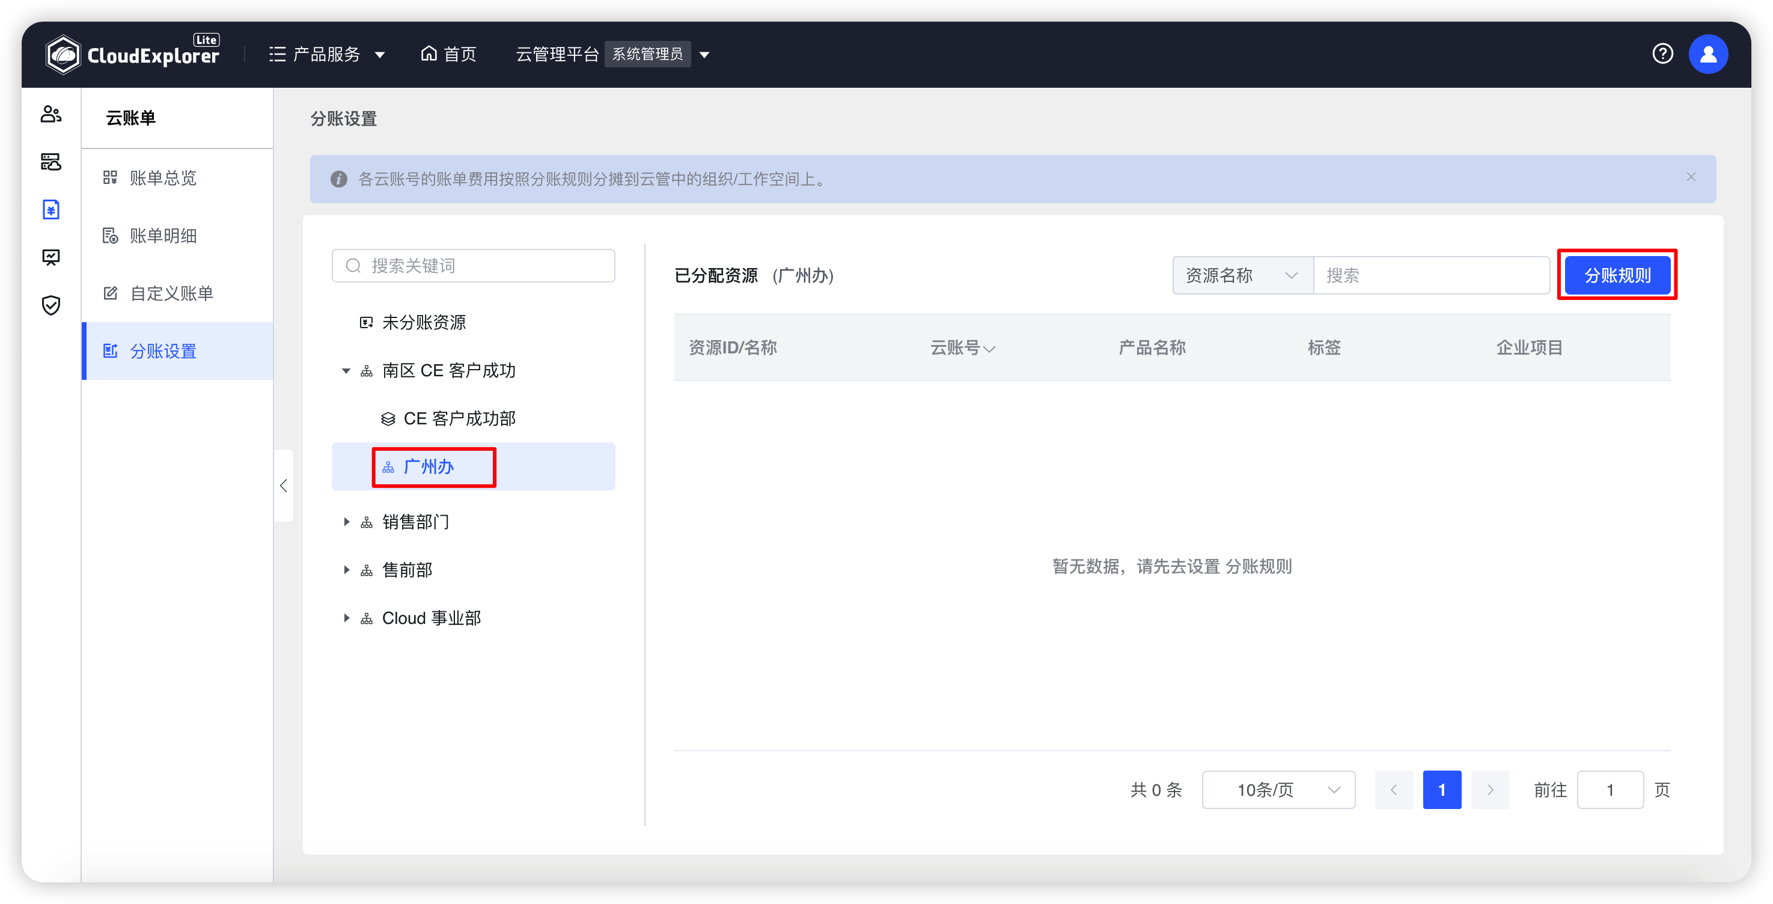Open the 资源名称 filter dropdown
Image resolution: width=1773 pixels, height=904 pixels.
coord(1242,275)
